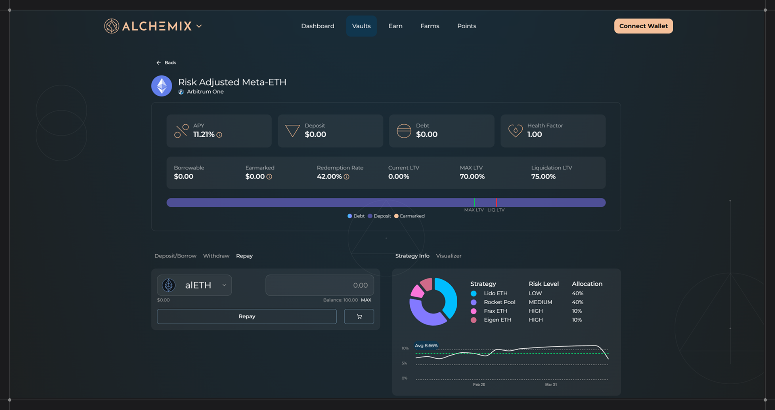Image resolution: width=775 pixels, height=410 pixels.
Task: Expand the Alchemix logo dropdown chevron
Action: pos(199,26)
